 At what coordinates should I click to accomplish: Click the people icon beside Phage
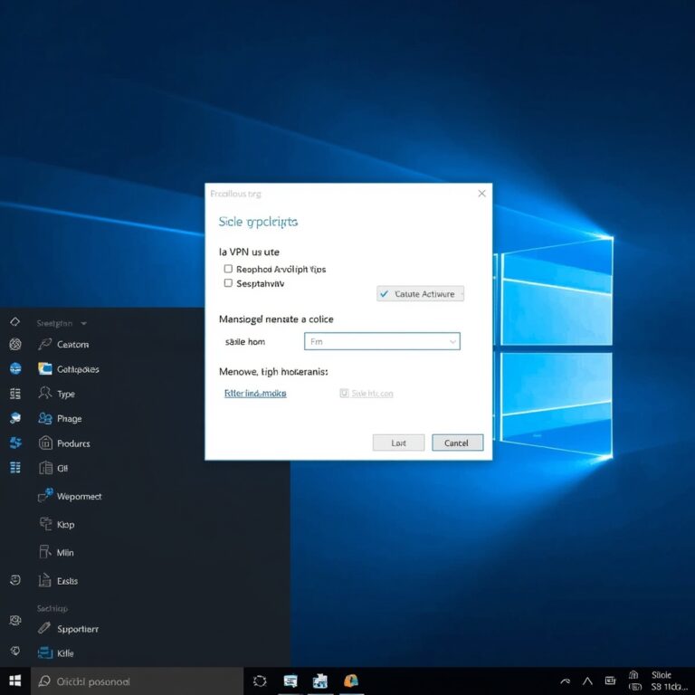coord(44,418)
